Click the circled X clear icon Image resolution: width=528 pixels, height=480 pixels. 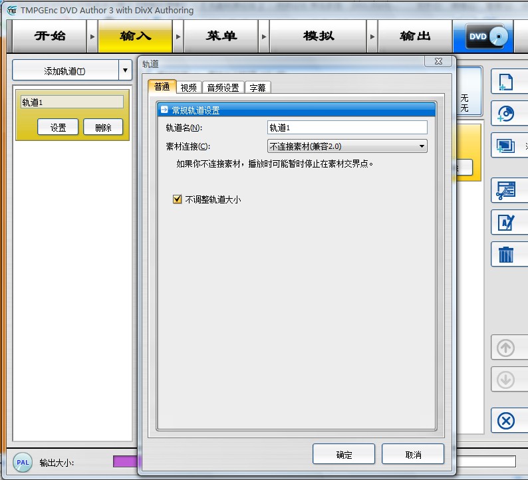506,421
